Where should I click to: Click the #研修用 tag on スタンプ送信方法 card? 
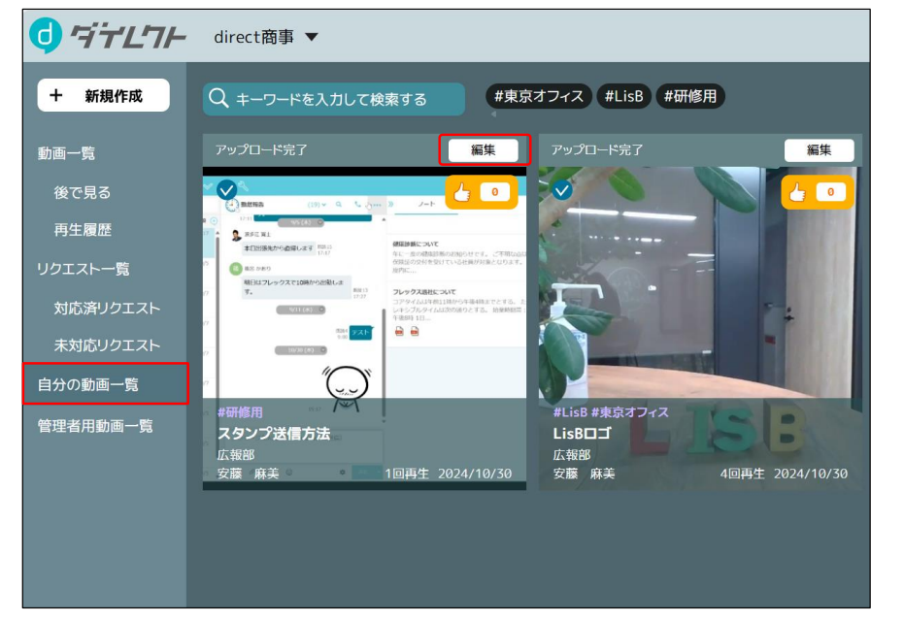(241, 412)
